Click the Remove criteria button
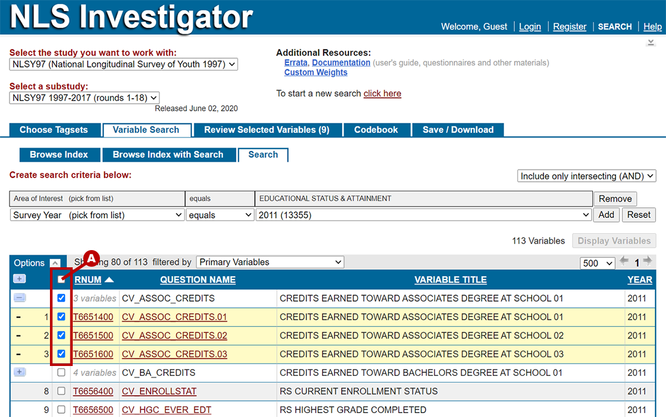 pos(615,199)
